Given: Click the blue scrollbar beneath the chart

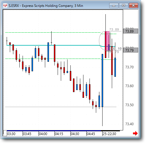Looking at the screenshot, I should pos(54,131).
